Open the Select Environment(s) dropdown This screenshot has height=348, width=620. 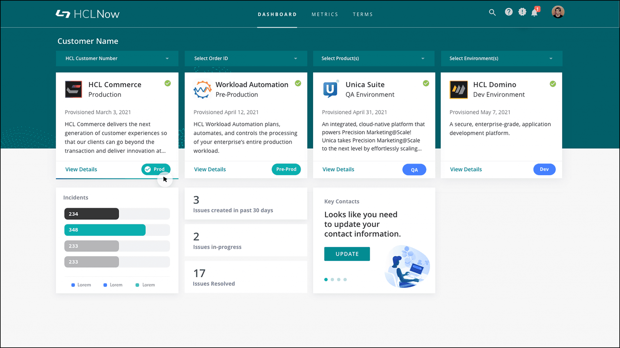(x=502, y=59)
